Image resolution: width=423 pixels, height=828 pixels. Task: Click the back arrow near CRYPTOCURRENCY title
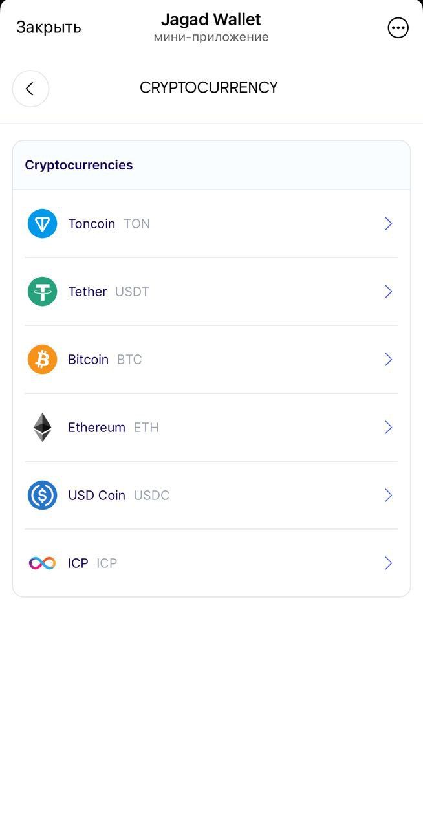coord(30,88)
